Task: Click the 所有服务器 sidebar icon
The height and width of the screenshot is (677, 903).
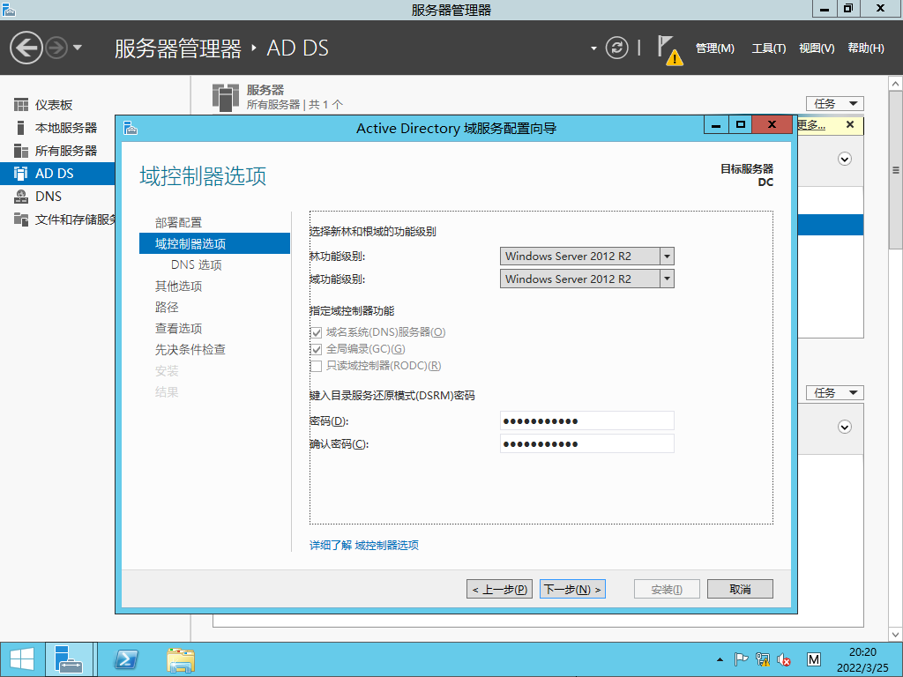Action: [x=21, y=151]
